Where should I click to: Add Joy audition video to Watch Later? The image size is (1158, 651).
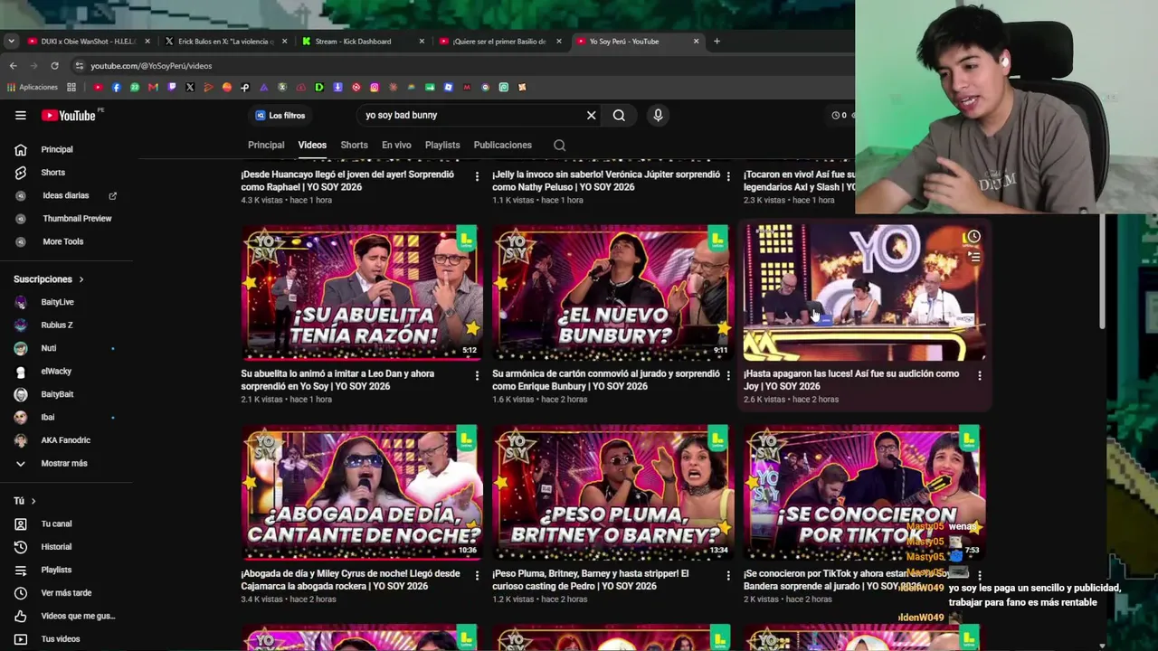click(x=973, y=237)
